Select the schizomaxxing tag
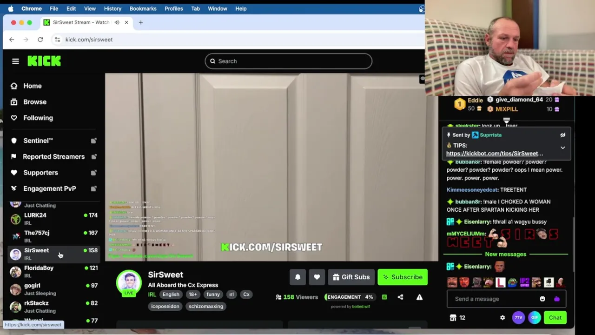 pyautogui.click(x=206, y=306)
